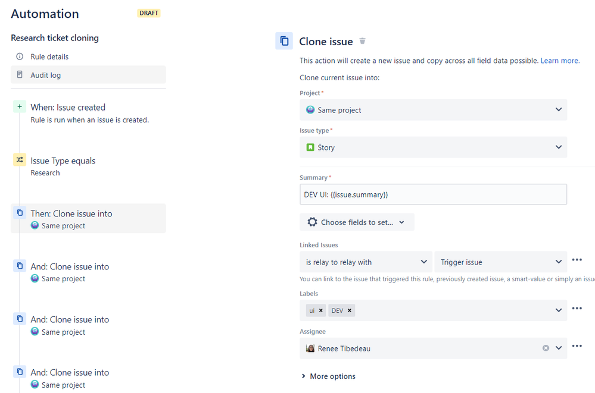This screenshot has height=393, width=595.
Task: Click gear icon in Choose fields to set
Action: 312,222
